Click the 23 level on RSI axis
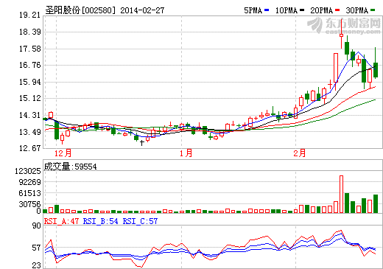This screenshot has height=269, width=383. click(x=37, y=265)
